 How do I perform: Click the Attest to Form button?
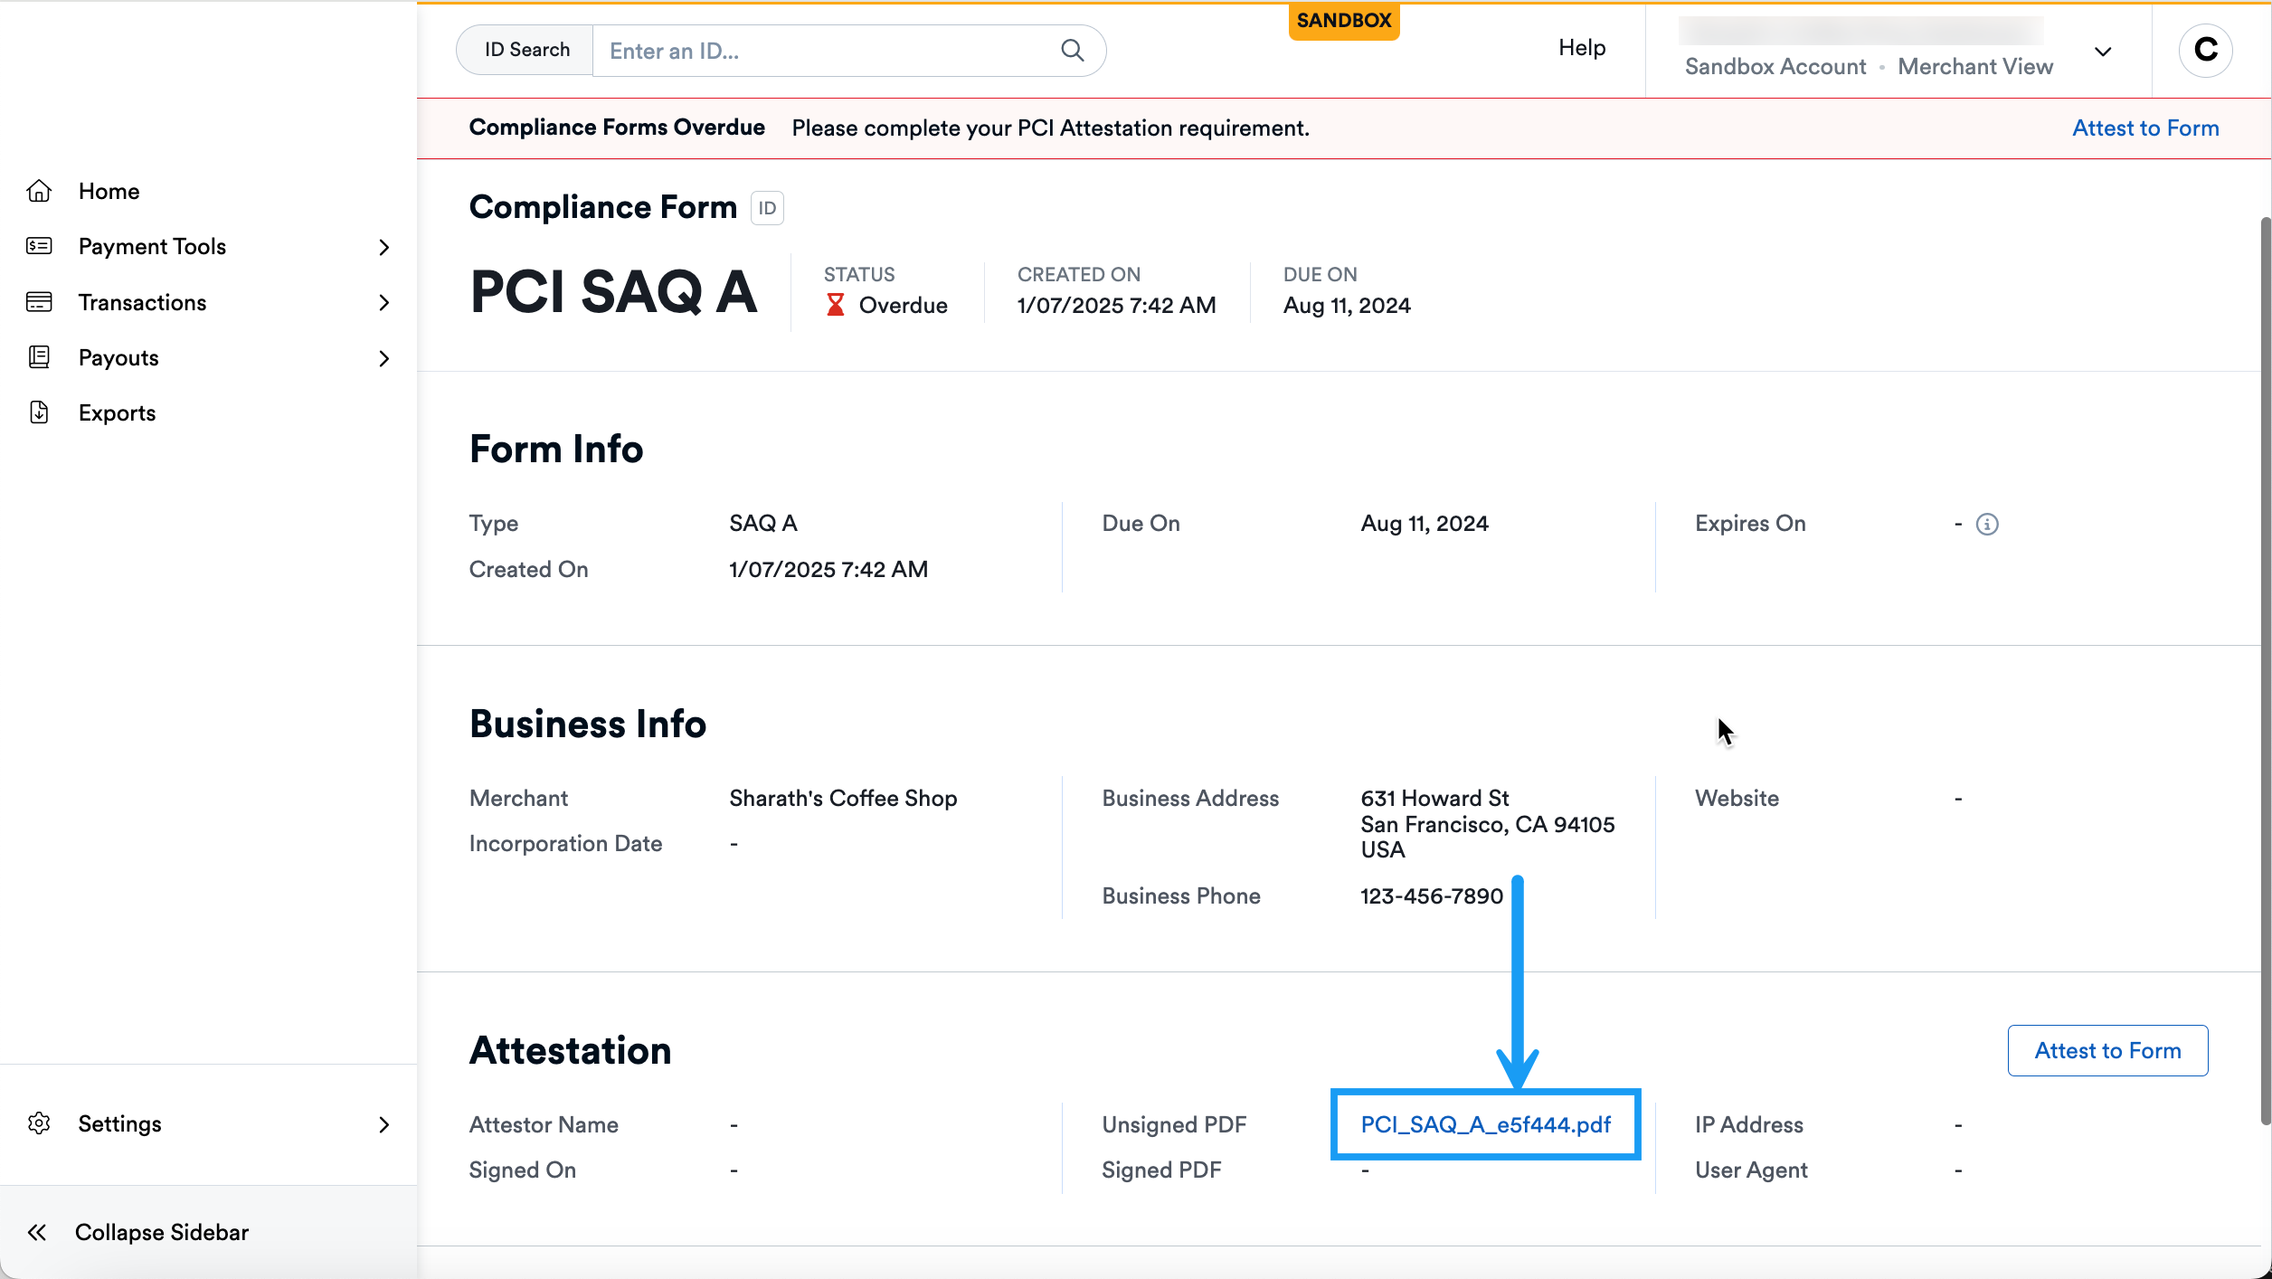pyautogui.click(x=2107, y=1050)
